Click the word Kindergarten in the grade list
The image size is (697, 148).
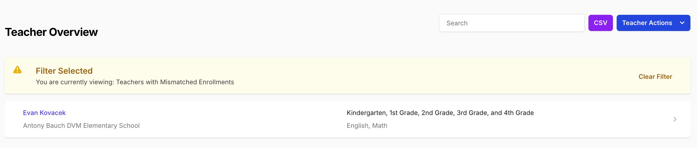tap(366, 113)
